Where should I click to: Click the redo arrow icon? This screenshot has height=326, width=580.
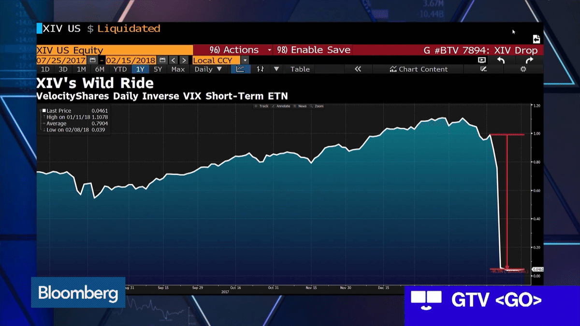[x=529, y=60]
